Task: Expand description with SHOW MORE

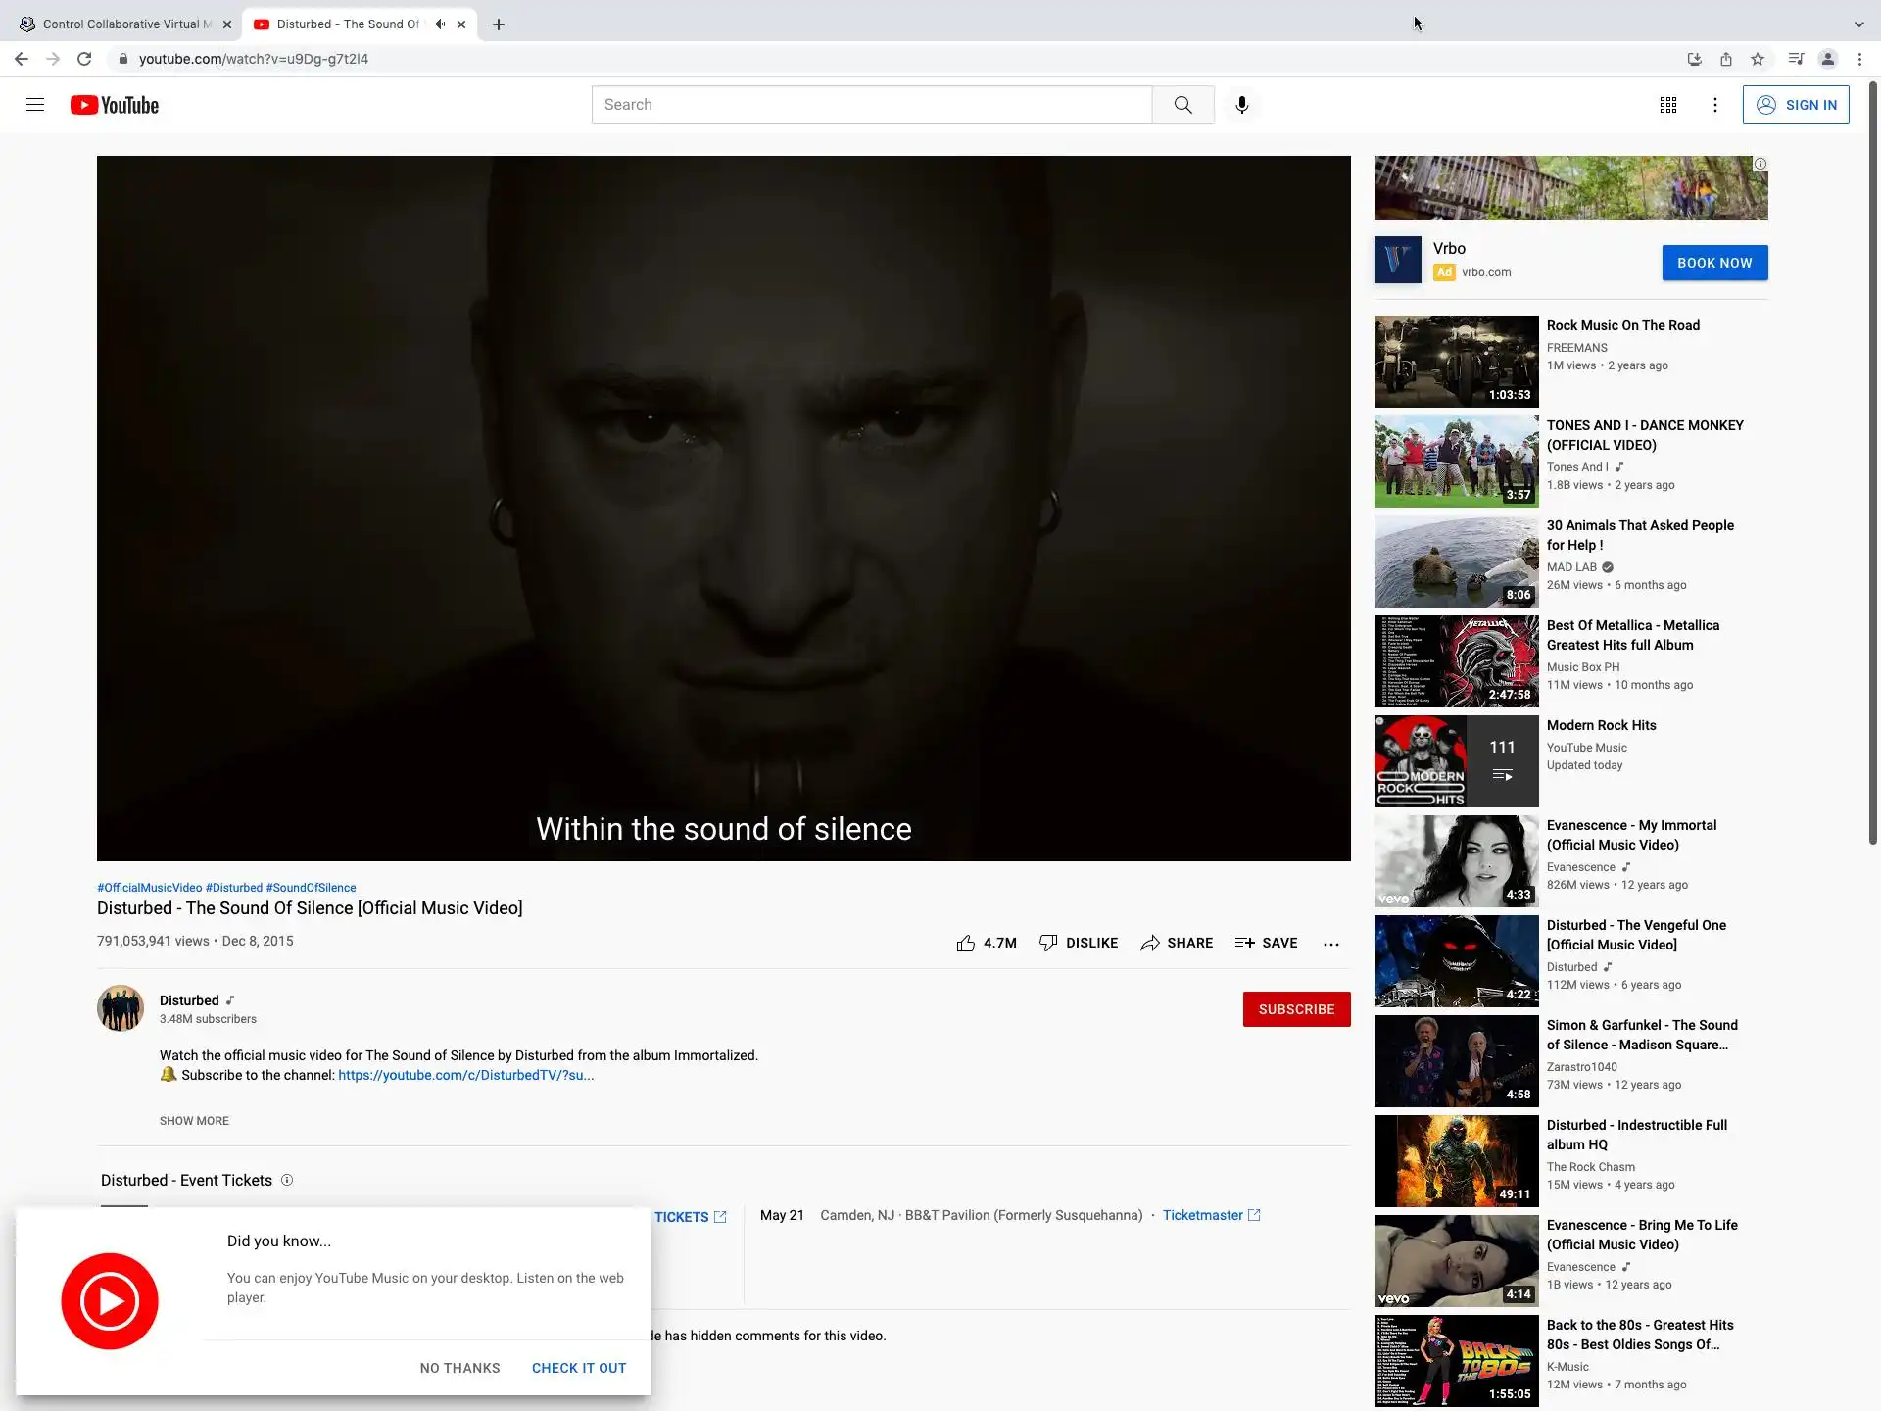Action: tap(194, 1121)
